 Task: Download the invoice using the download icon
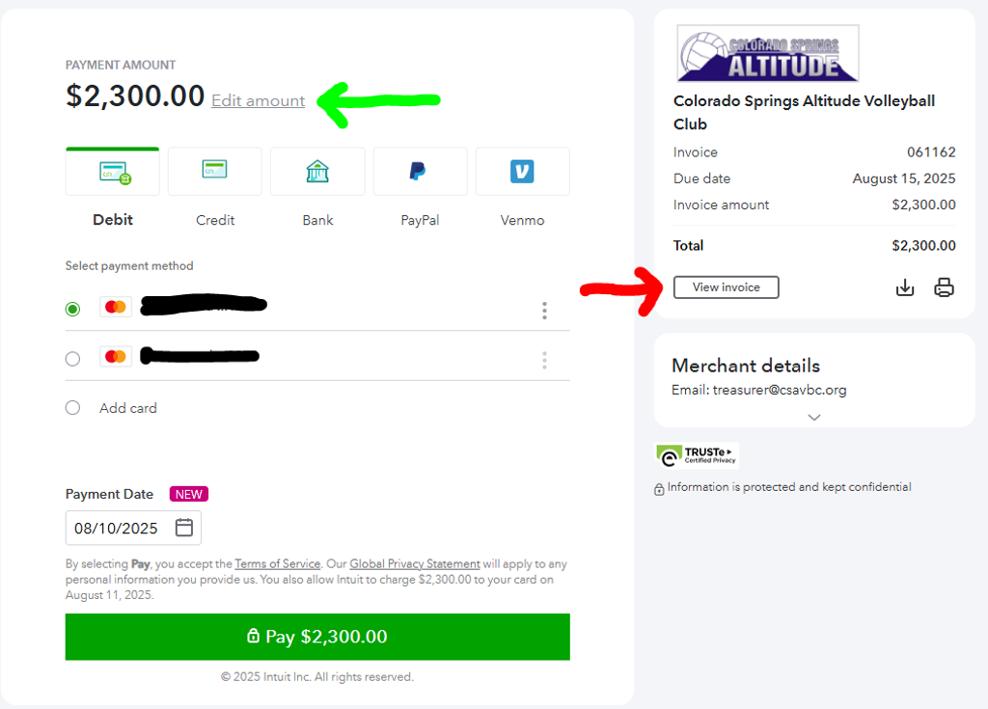tap(905, 287)
